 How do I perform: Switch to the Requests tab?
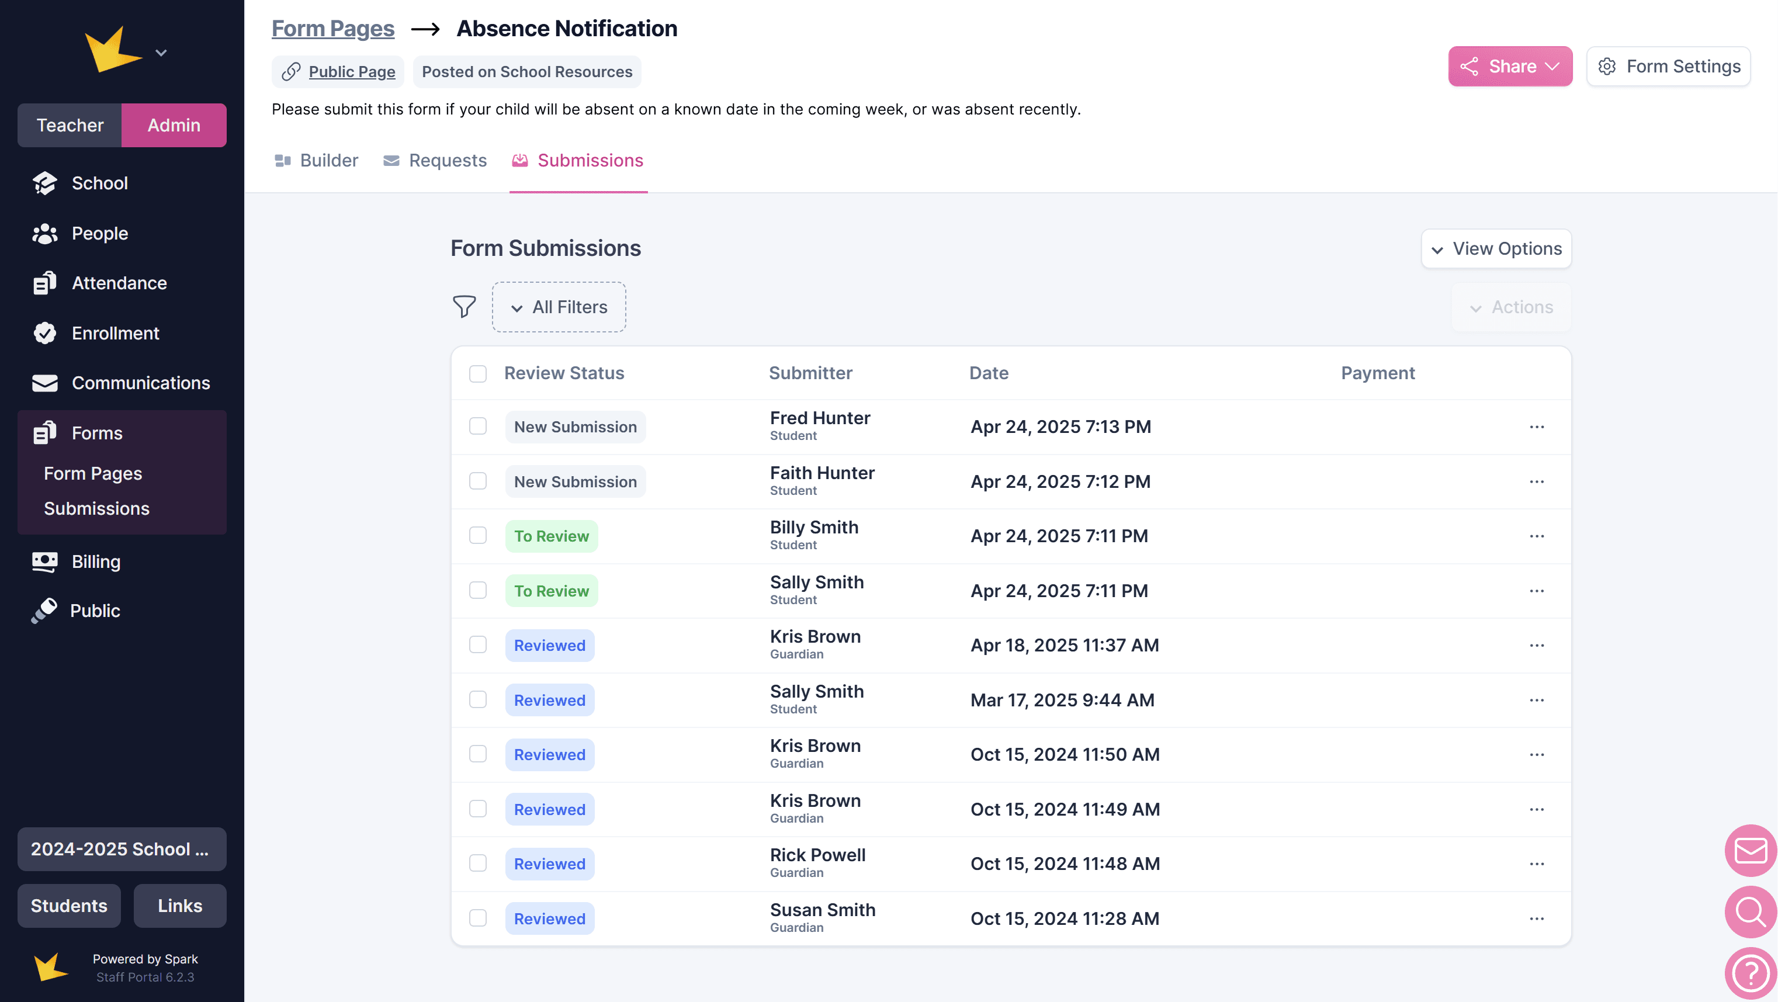(x=435, y=160)
